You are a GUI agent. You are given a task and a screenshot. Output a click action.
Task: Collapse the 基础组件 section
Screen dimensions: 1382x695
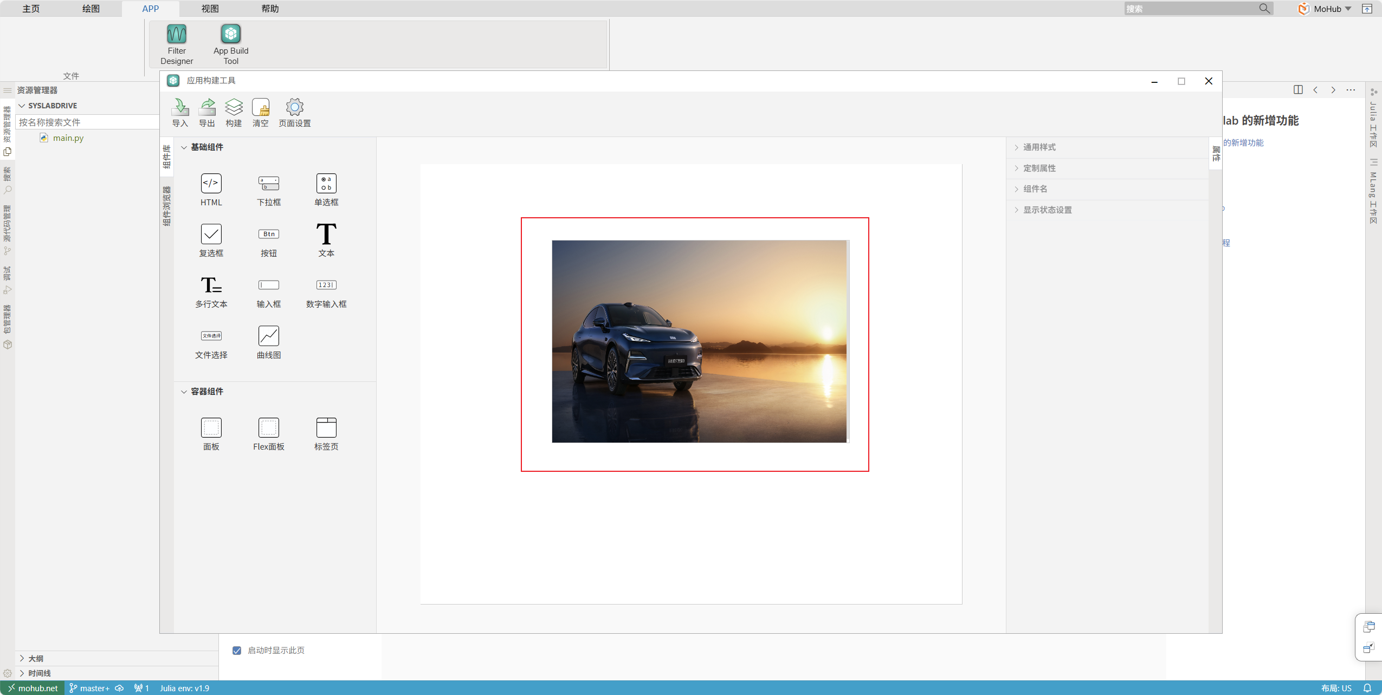pos(184,147)
